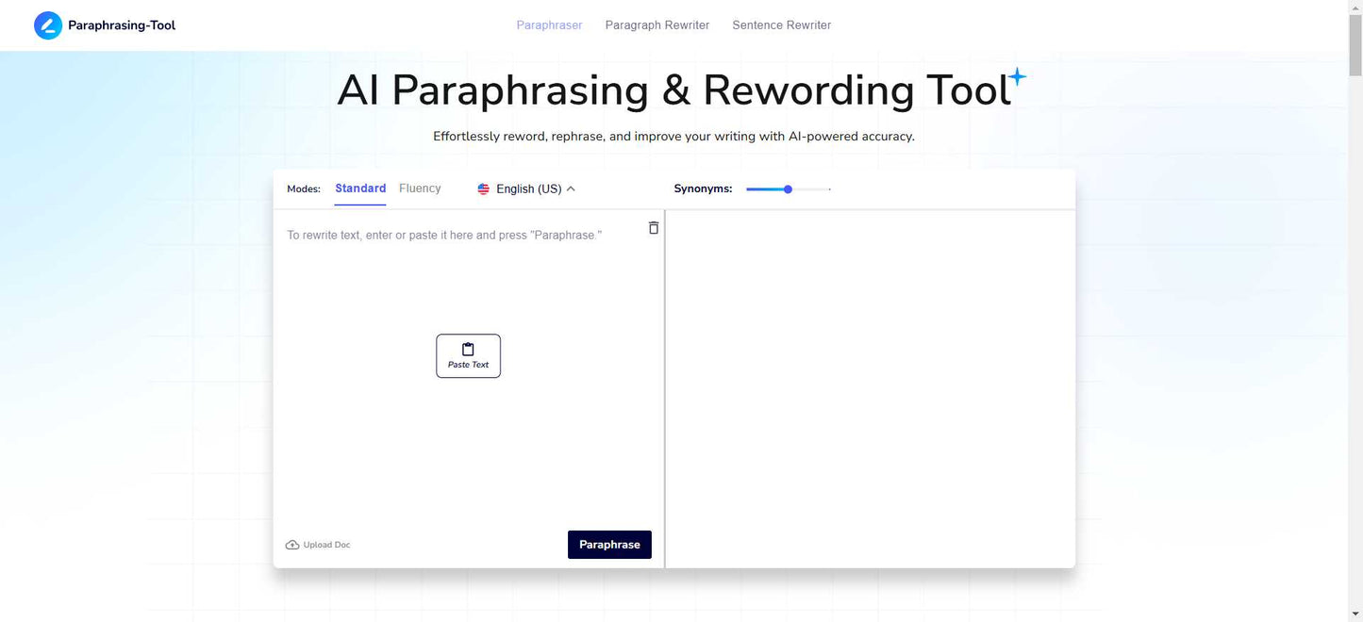Screen dimensions: 1363x622
Task: Expand language list via chevron arrow
Action: pyautogui.click(x=571, y=188)
